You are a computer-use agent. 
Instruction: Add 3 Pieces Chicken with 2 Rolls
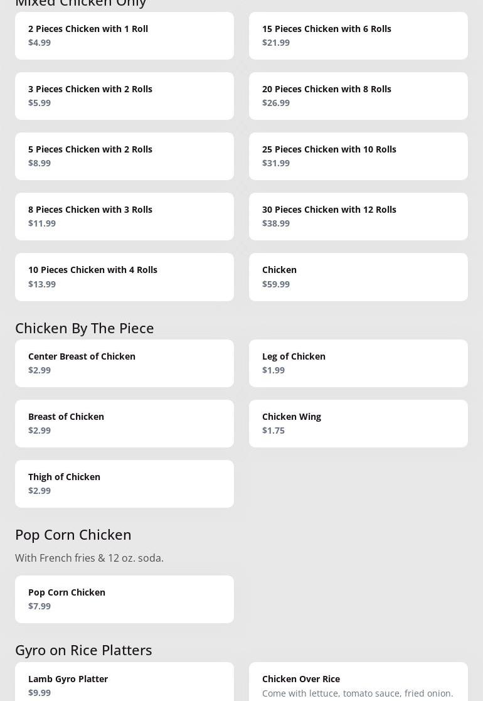[124, 96]
